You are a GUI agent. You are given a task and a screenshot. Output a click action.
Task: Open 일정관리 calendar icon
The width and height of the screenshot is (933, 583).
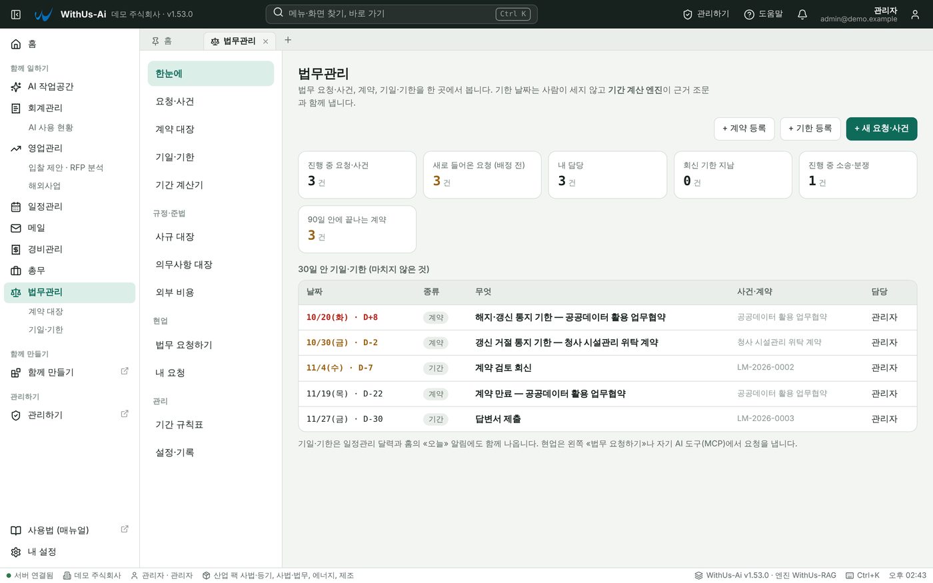16,207
